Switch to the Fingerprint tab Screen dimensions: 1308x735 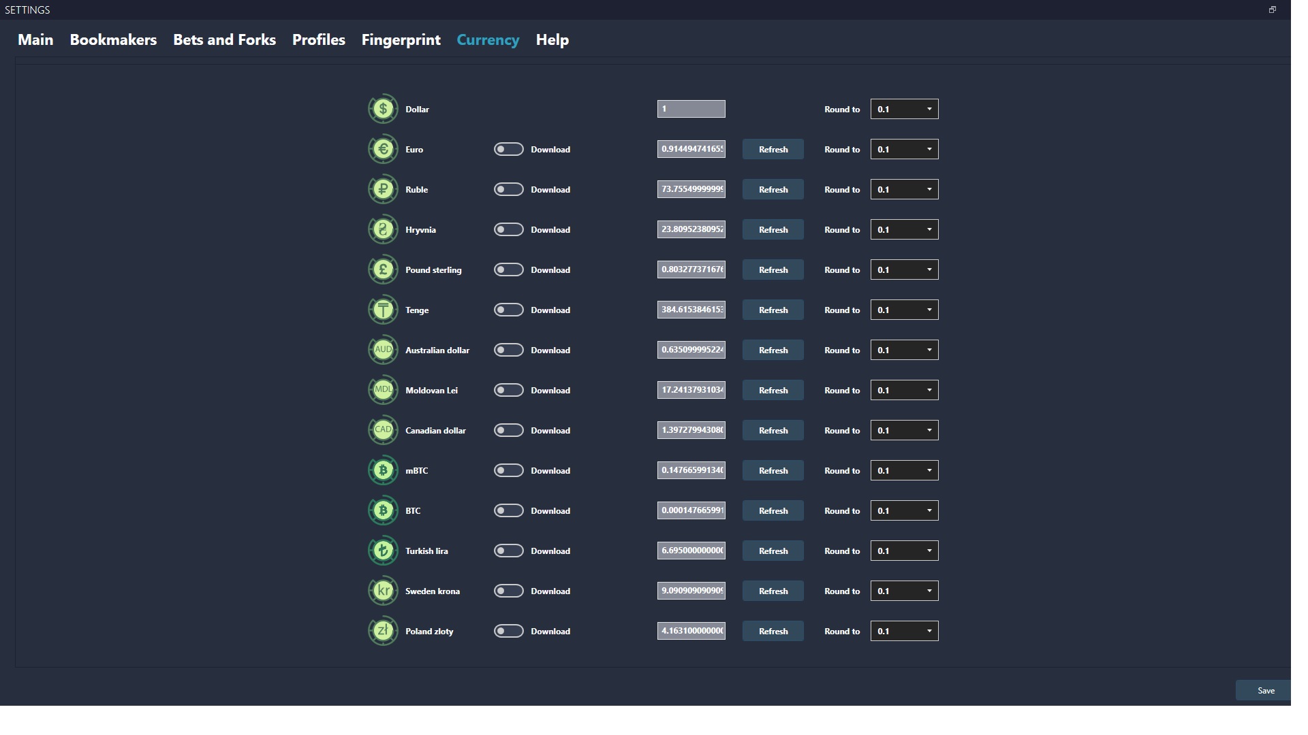[401, 40]
